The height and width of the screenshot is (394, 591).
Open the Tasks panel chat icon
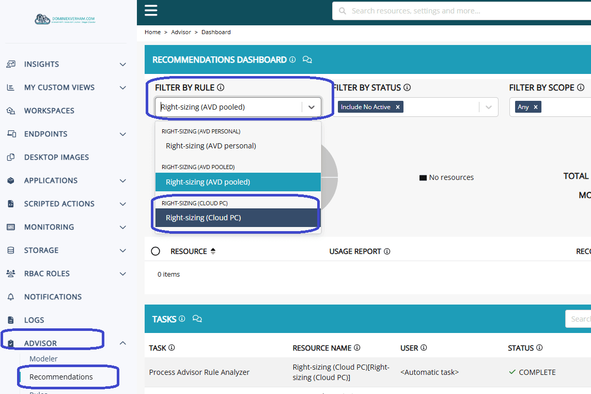[197, 319]
